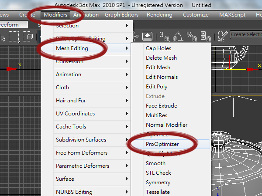Open the Animation menu in menu bar
Viewport: 262px width, 196px height.
point(86,15)
